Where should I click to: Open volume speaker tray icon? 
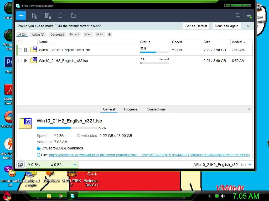point(223,196)
